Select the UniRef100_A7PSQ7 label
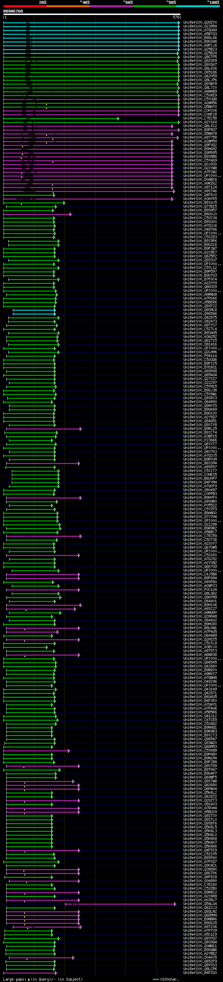 pyautogui.click(x=200, y=861)
